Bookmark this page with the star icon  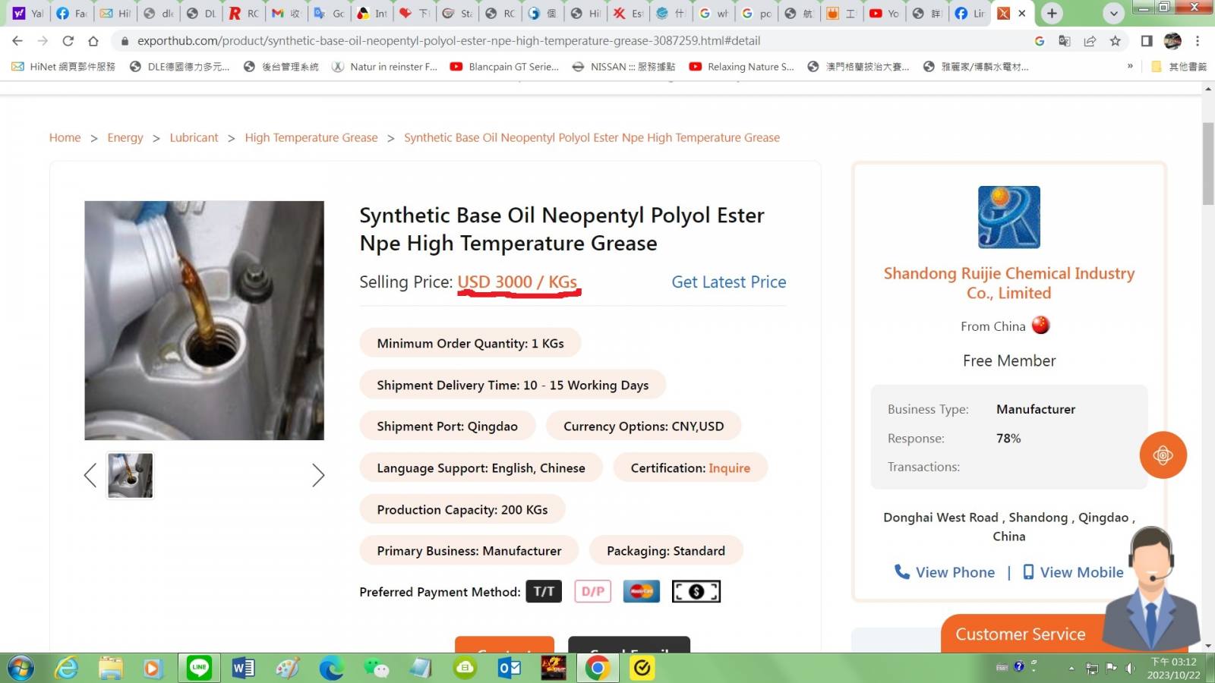click(x=1115, y=41)
